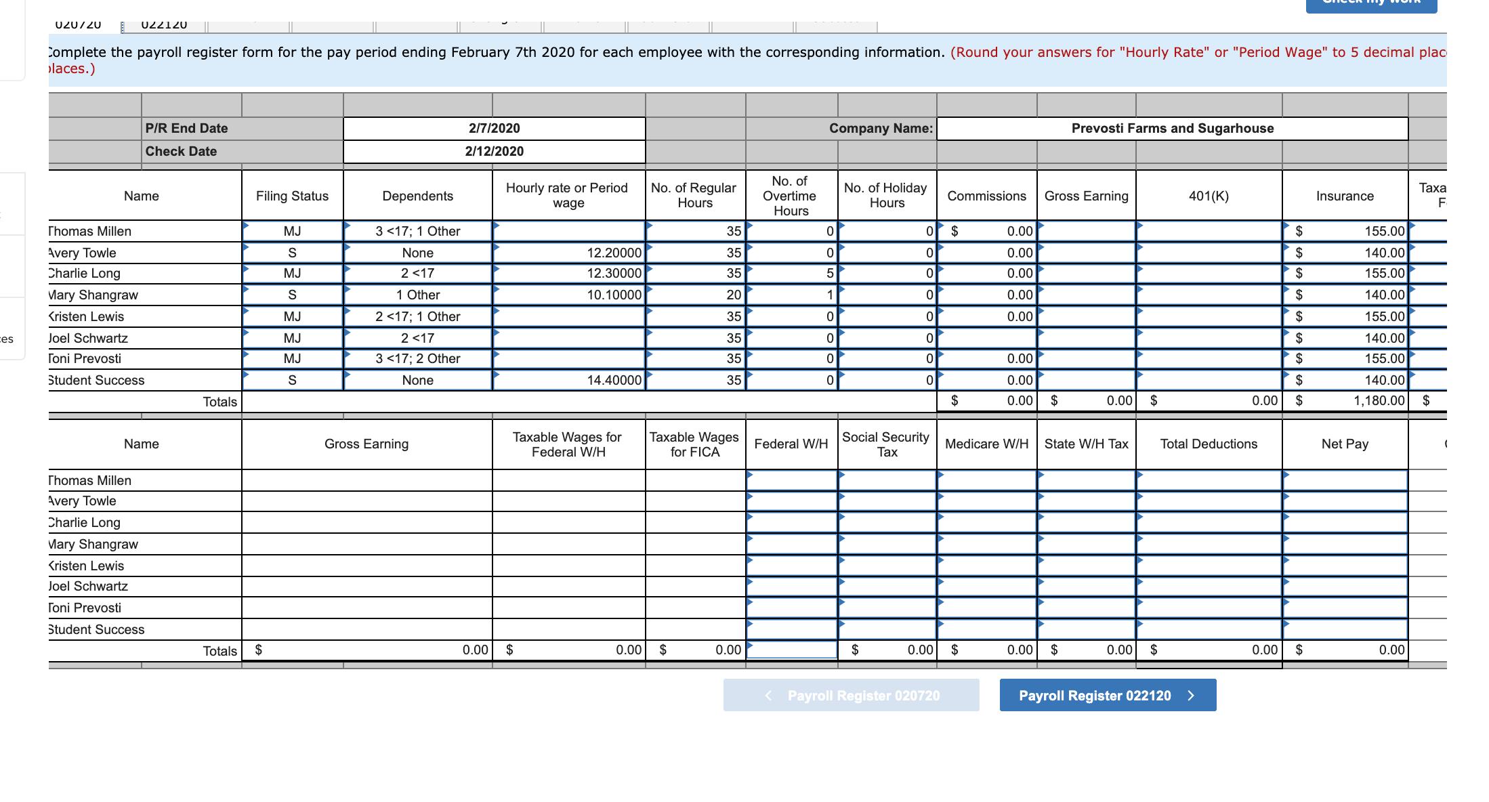Click Kristen Lewis's Total Deductions cell
The width and height of the screenshot is (1489, 802).
1208,565
